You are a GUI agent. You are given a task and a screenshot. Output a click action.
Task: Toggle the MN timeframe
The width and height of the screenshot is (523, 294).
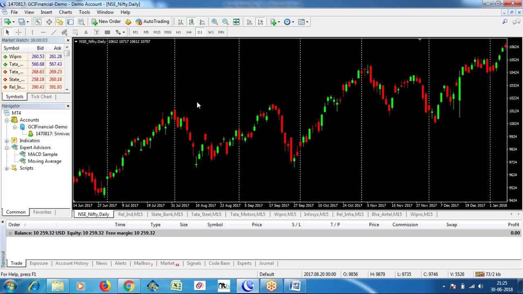click(221, 32)
